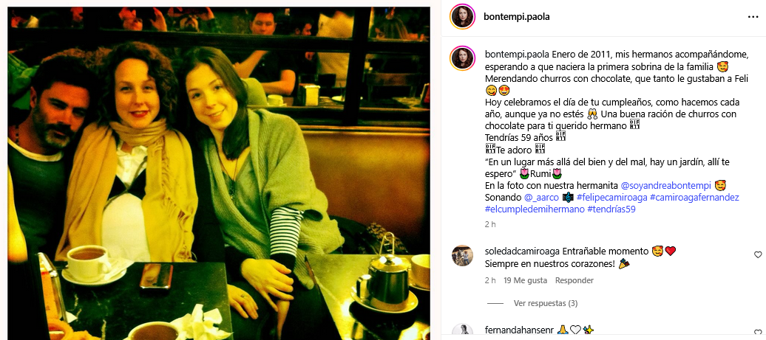This screenshot has height=340, width=766.
Task: Click the 2 h timestamp under the caption
Action: (x=490, y=224)
